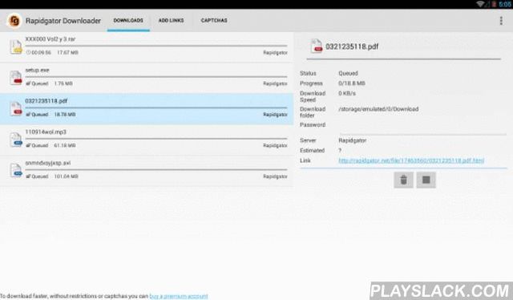Select the setup.exe filename

pyautogui.click(x=38, y=70)
